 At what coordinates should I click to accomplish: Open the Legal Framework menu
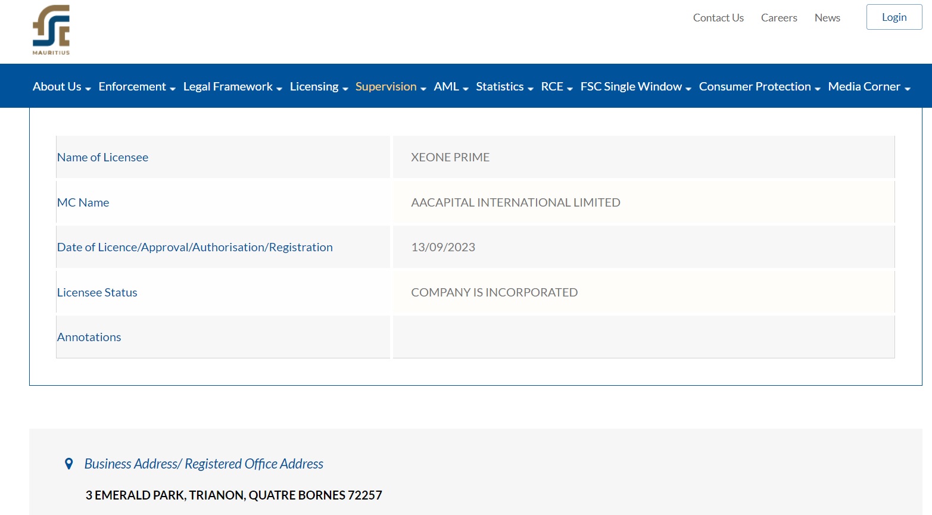point(228,86)
